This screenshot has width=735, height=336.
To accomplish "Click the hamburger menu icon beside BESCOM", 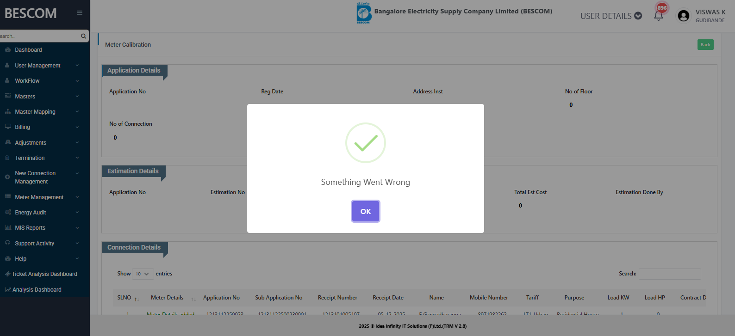I will click(x=80, y=13).
